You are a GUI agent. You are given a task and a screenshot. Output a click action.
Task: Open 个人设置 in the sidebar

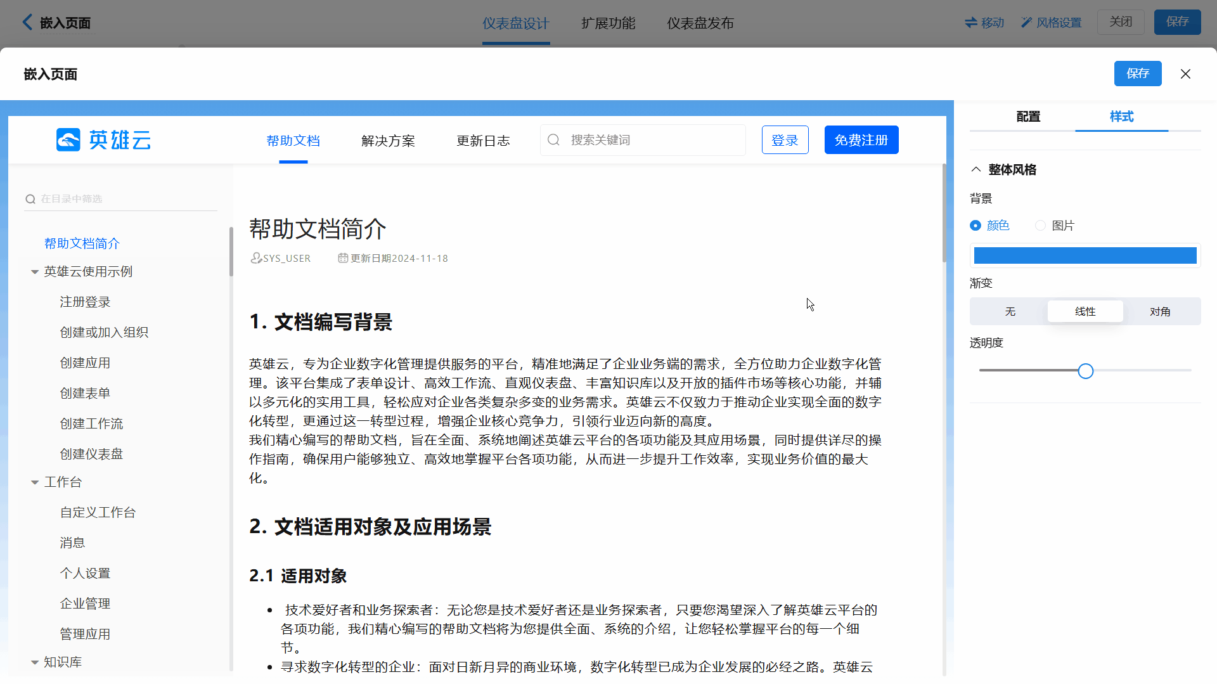(85, 573)
